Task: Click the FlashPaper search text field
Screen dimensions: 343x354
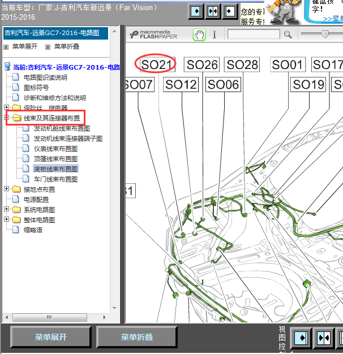Action: (x=254, y=34)
